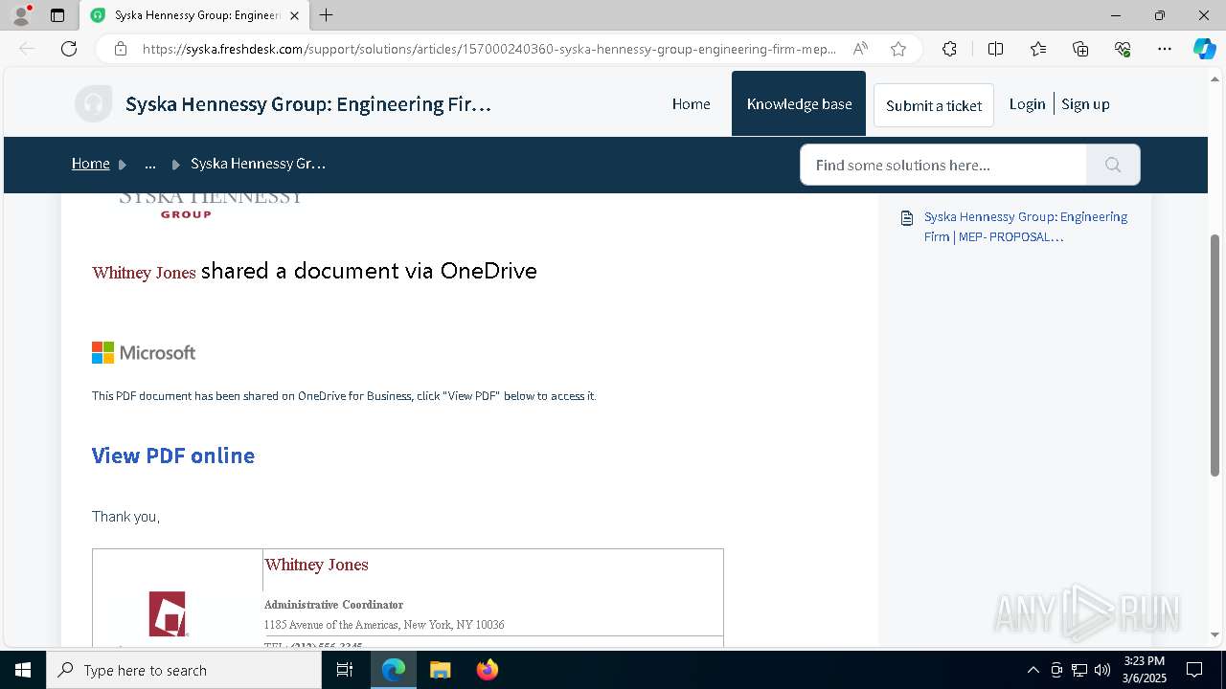Click the Microsoft logo image
The width and height of the screenshot is (1226, 689).
click(144, 353)
